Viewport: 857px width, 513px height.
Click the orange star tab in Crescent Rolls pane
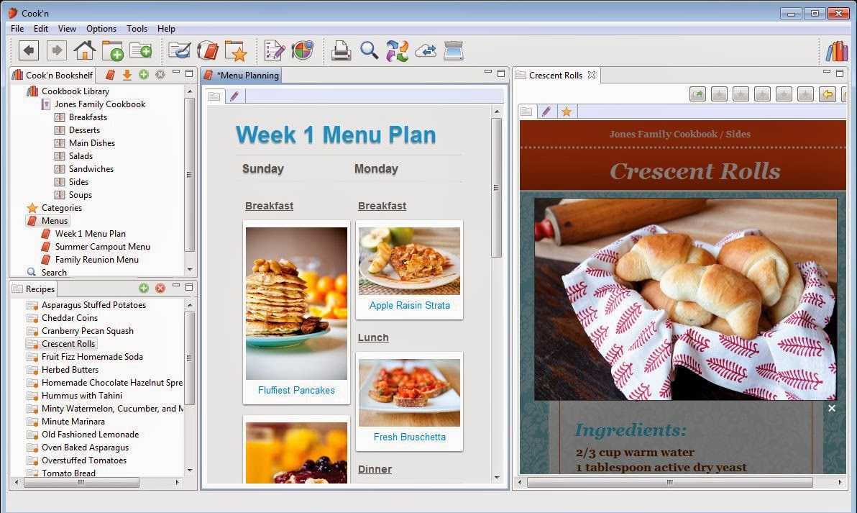[x=567, y=112]
